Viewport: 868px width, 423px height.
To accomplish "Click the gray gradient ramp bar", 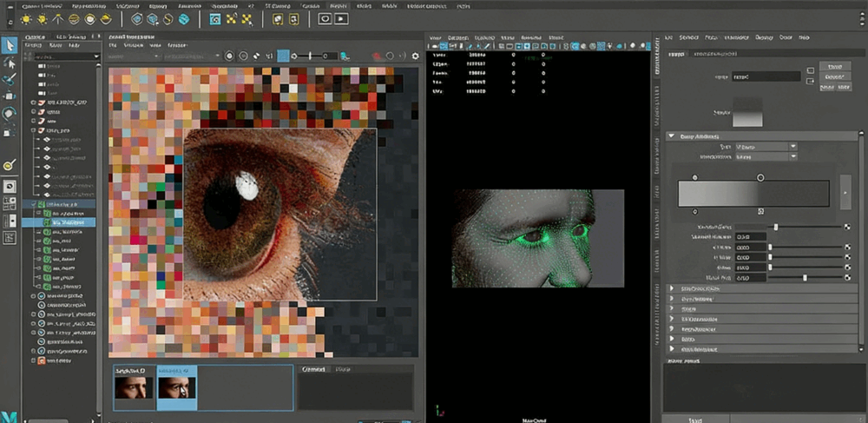I will pos(755,194).
